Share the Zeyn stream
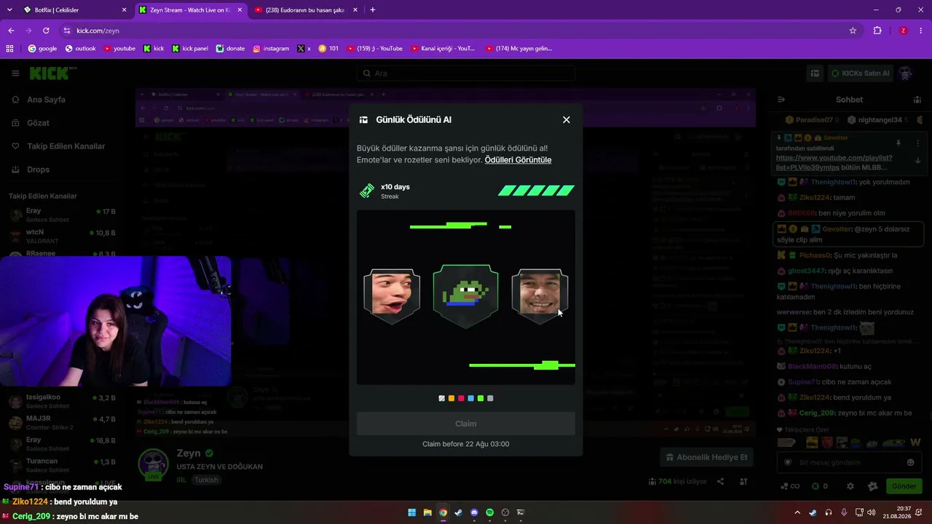932x524 pixels. tap(720, 481)
